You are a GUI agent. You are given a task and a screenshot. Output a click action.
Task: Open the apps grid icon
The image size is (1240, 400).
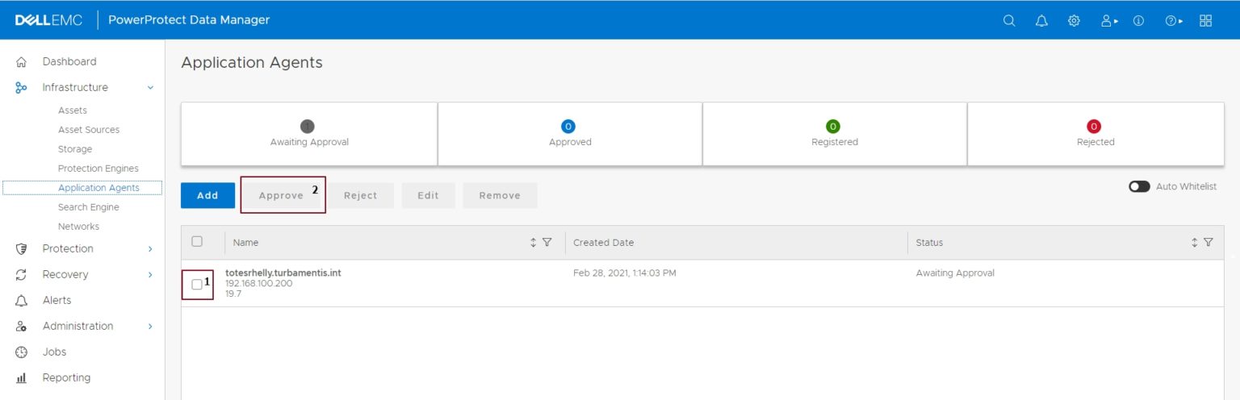click(1205, 21)
